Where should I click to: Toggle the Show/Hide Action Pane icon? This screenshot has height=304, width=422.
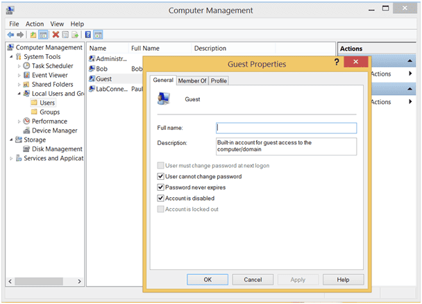[98, 35]
